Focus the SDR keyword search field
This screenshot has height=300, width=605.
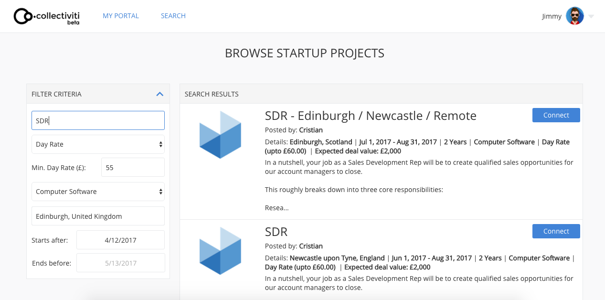pyautogui.click(x=98, y=120)
